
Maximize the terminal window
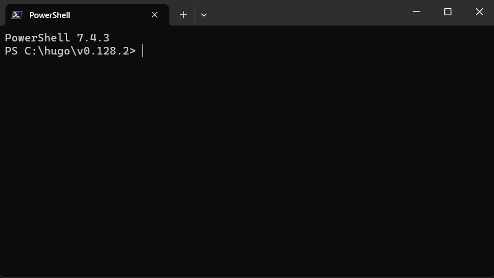click(448, 12)
